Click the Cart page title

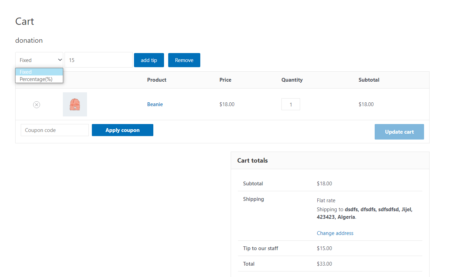pyautogui.click(x=25, y=21)
